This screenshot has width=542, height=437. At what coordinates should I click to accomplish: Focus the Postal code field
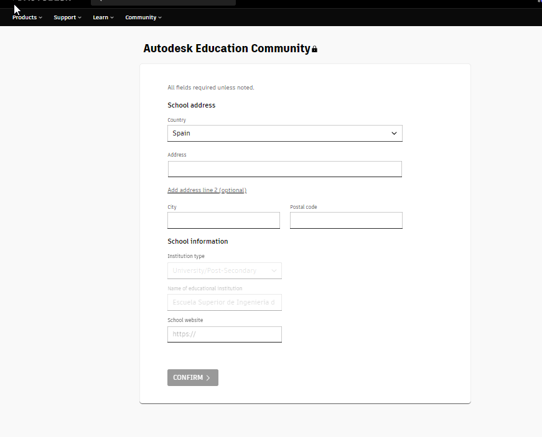(346, 220)
